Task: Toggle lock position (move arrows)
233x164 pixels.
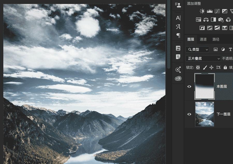Action: click(211, 68)
